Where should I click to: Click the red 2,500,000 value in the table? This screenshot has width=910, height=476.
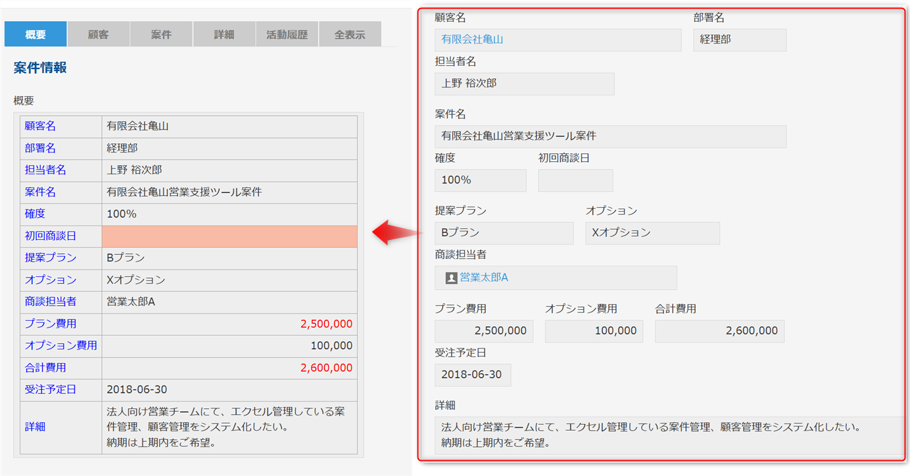(326, 323)
